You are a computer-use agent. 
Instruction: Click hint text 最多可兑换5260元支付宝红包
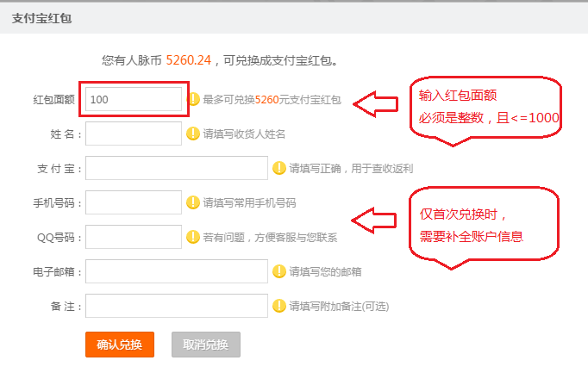point(272,100)
